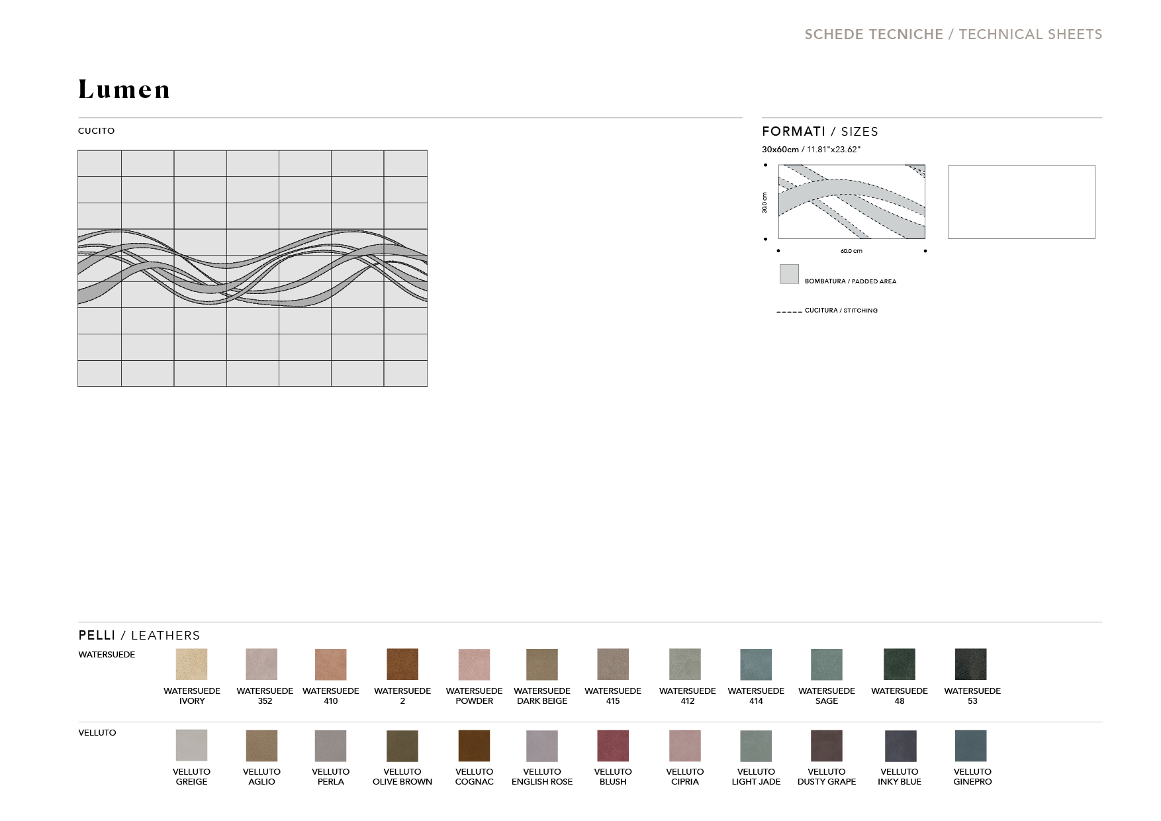Choose the Watersuede Powder color swatch
The width and height of the screenshot is (1161, 821).
click(x=474, y=664)
